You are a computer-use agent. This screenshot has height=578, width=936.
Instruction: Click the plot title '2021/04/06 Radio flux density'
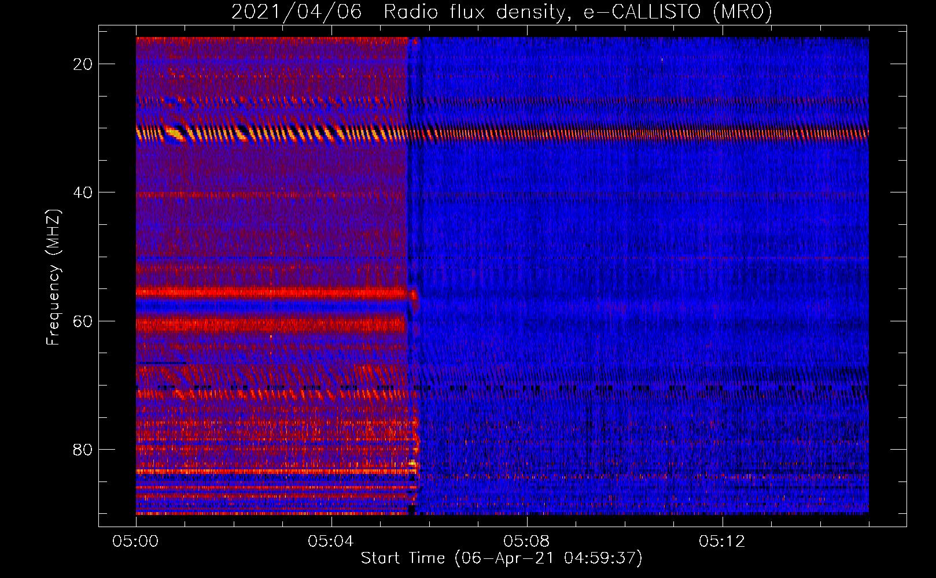[502, 12]
